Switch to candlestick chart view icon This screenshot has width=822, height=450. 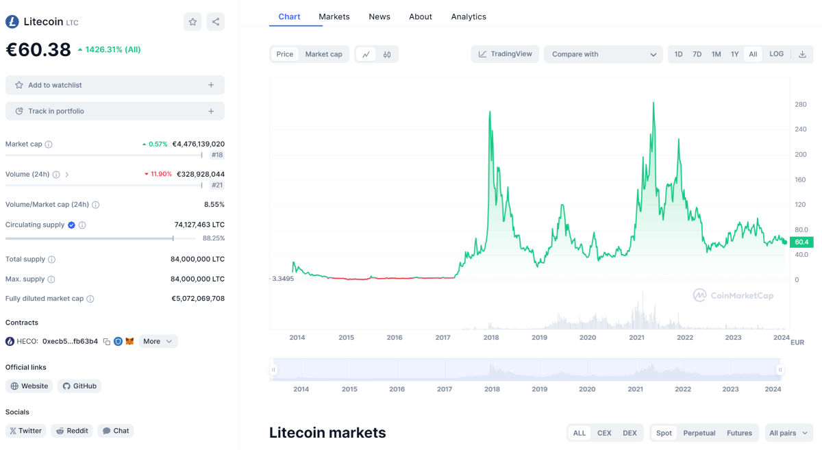387,54
